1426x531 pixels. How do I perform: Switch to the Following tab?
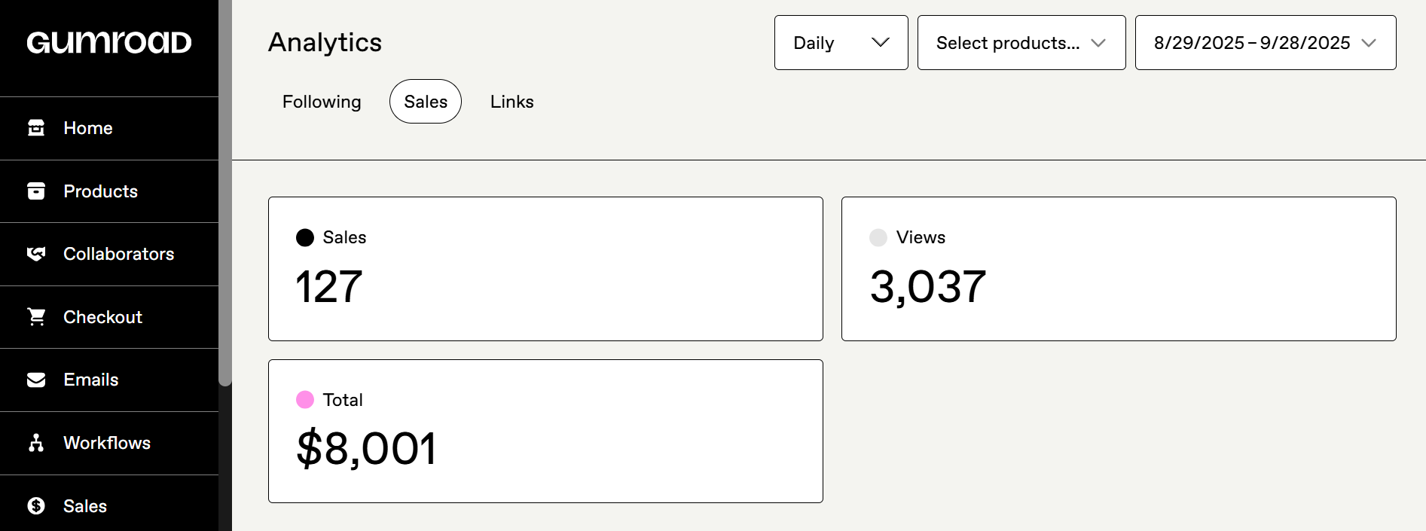[x=322, y=102]
